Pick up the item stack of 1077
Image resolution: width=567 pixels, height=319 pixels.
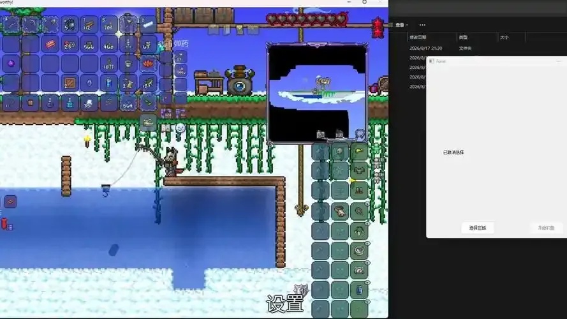point(108,64)
